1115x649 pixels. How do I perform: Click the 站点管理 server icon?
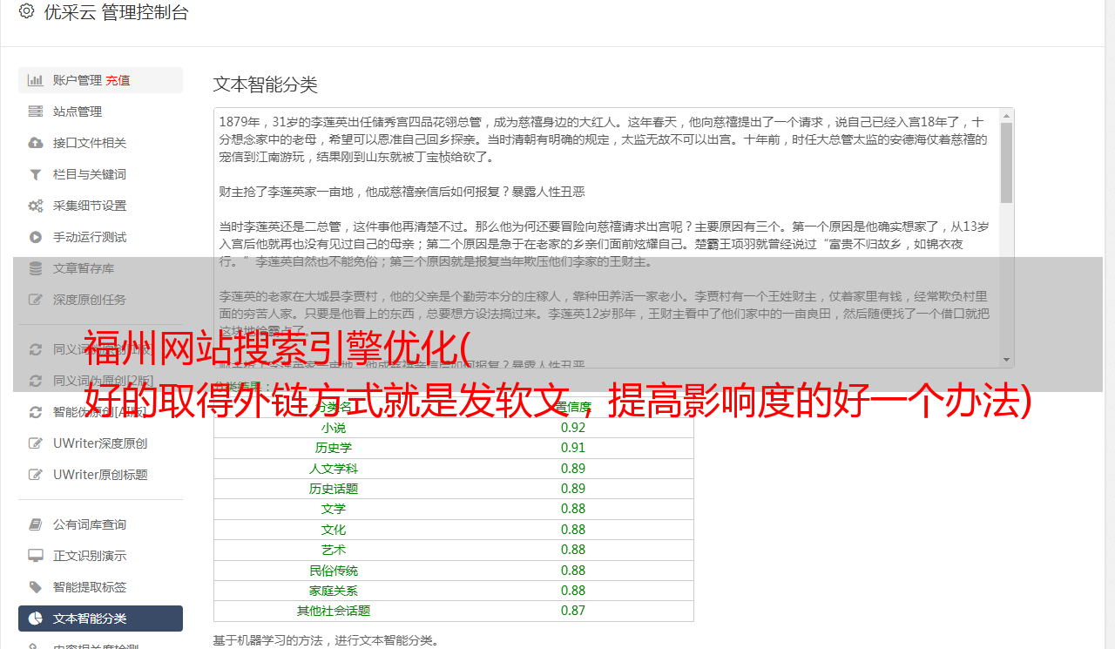click(x=36, y=112)
